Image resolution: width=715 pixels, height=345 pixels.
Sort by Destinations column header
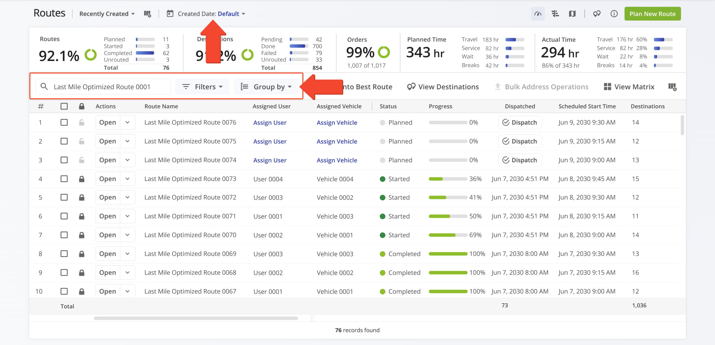(648, 106)
